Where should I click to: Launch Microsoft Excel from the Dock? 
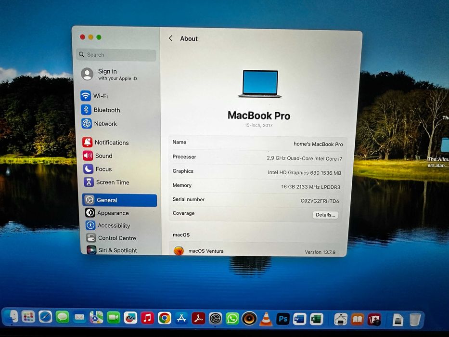316,319
